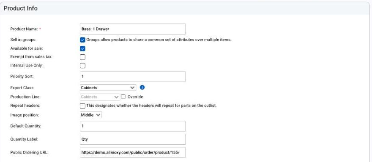Click the Default Quantity input field
Image resolution: width=372 pixels, height=162 pixels.
133,126
